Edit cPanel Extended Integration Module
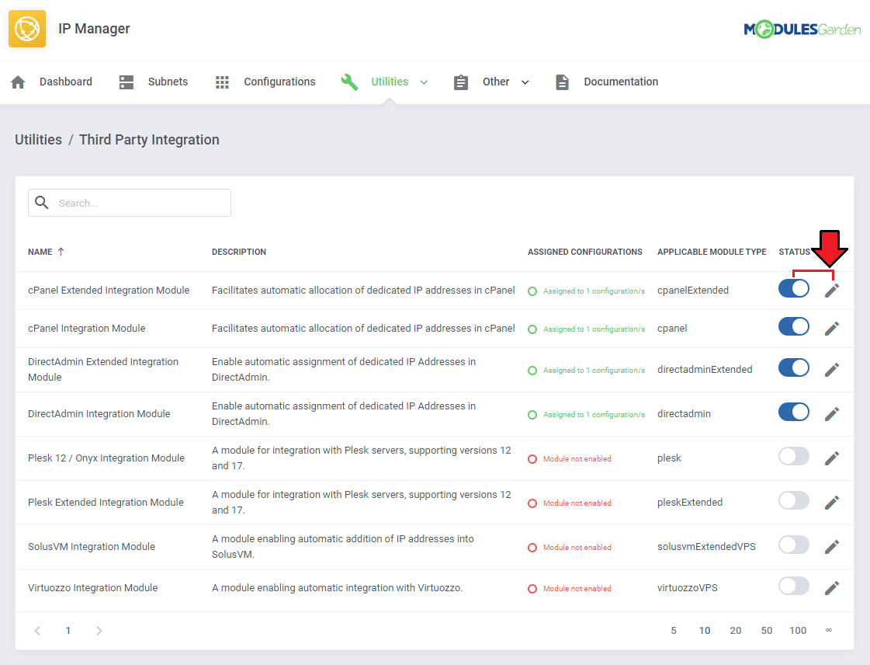870x665 pixels. 831,290
